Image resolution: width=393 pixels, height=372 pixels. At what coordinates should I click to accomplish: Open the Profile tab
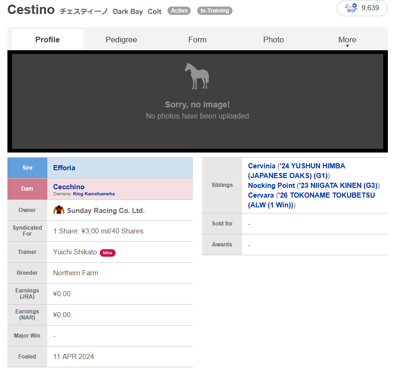(x=48, y=40)
